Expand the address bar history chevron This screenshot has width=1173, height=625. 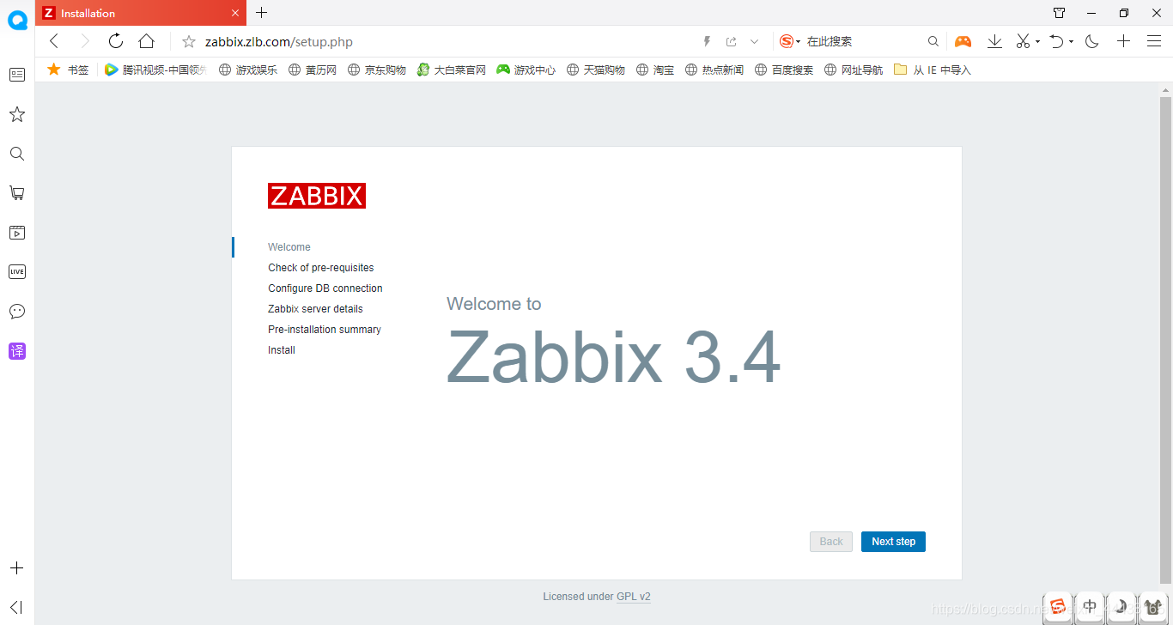pyautogui.click(x=755, y=41)
